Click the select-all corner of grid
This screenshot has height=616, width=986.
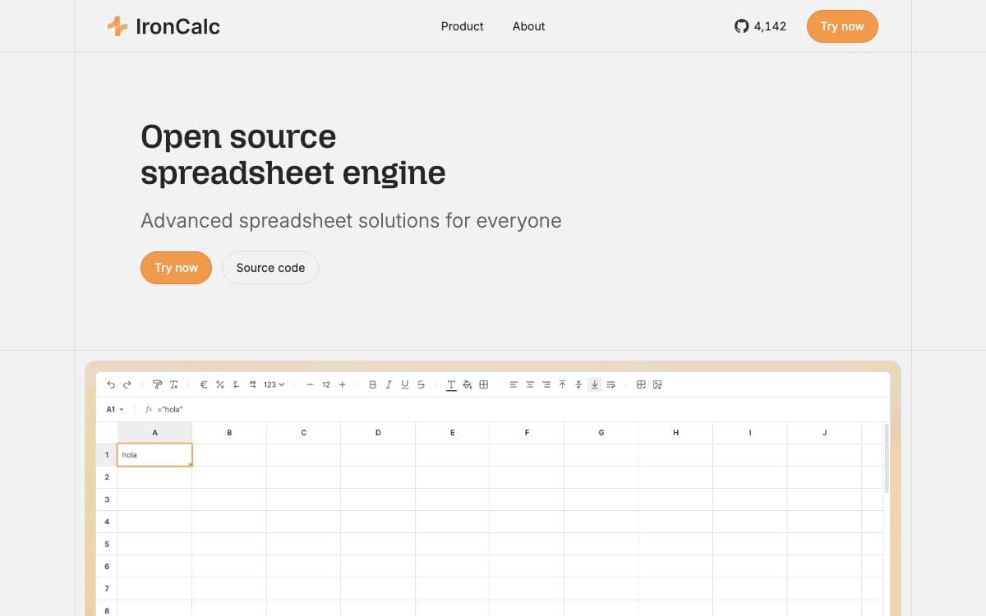[107, 433]
